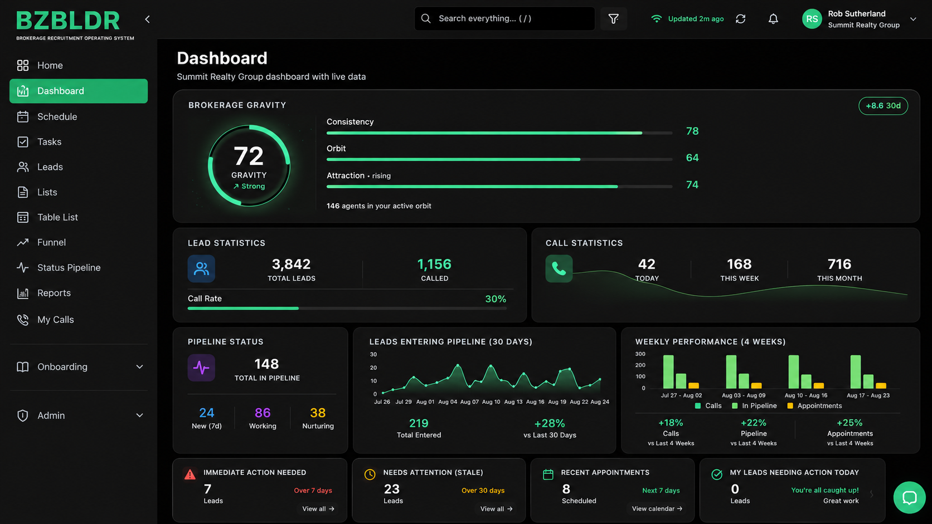
Task: Click the refresh data icon
Action: (x=740, y=19)
